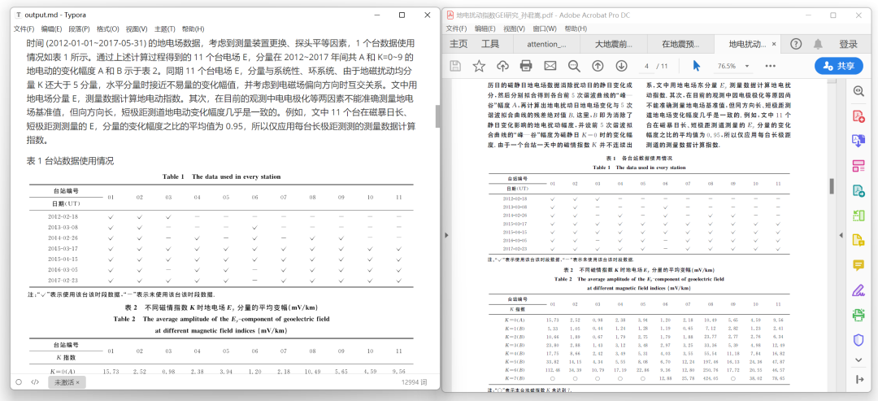This screenshot has height=401, width=878.
Task: Open notifications via the bell icon
Action: click(x=818, y=44)
